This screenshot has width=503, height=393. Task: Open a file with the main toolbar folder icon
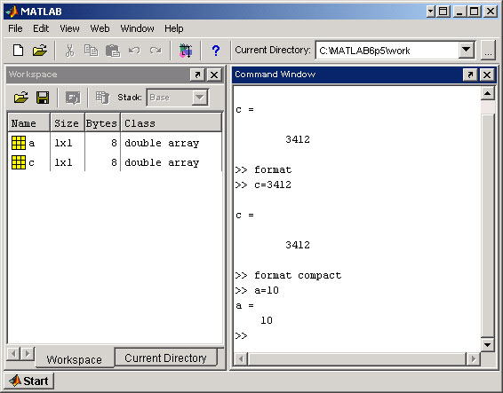pos(40,51)
